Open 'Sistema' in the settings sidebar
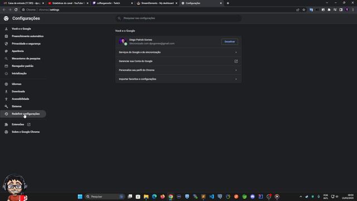Image resolution: width=357 pixels, height=201 pixels. pyautogui.click(x=17, y=106)
